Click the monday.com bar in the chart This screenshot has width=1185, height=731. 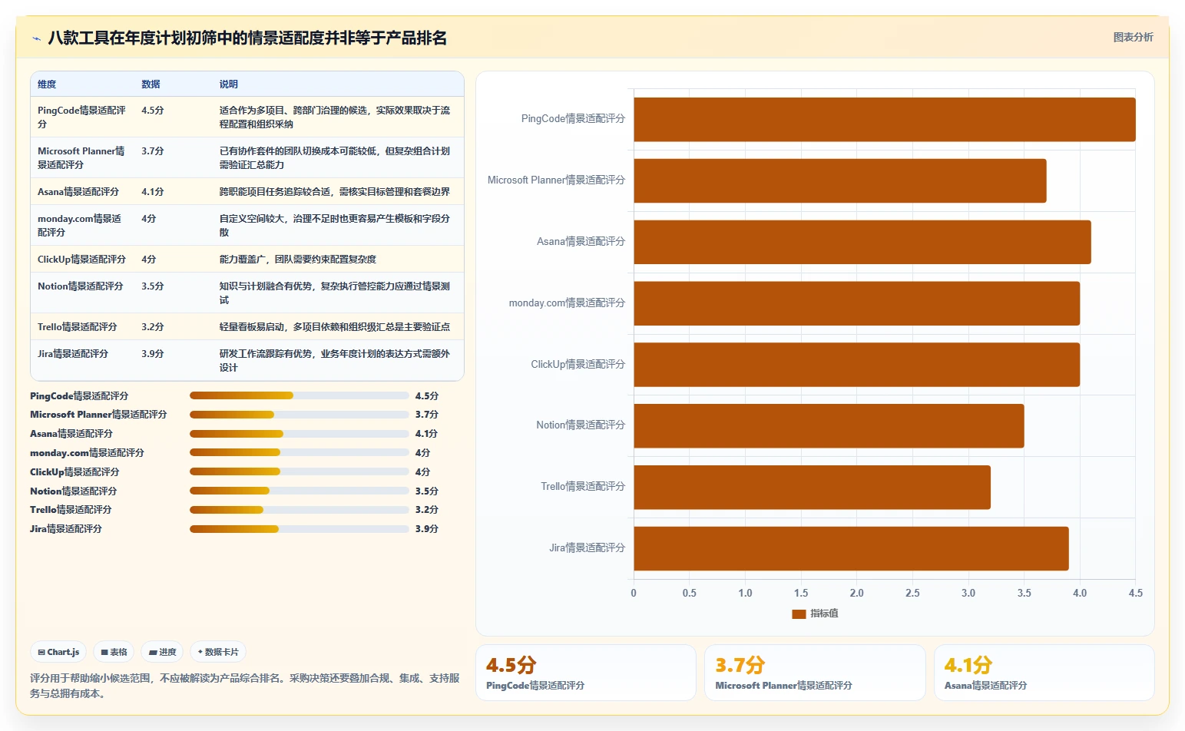pyautogui.click(x=857, y=303)
